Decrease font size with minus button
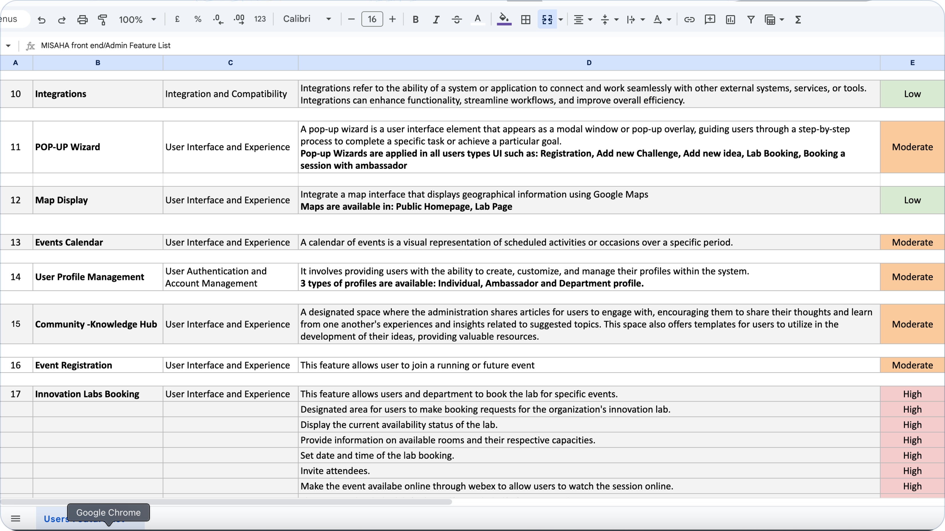This screenshot has width=945, height=531. [x=351, y=19]
